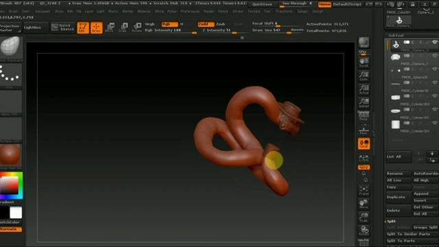Enable Zsub sculpt mode
439x247 pixels.
point(221,25)
